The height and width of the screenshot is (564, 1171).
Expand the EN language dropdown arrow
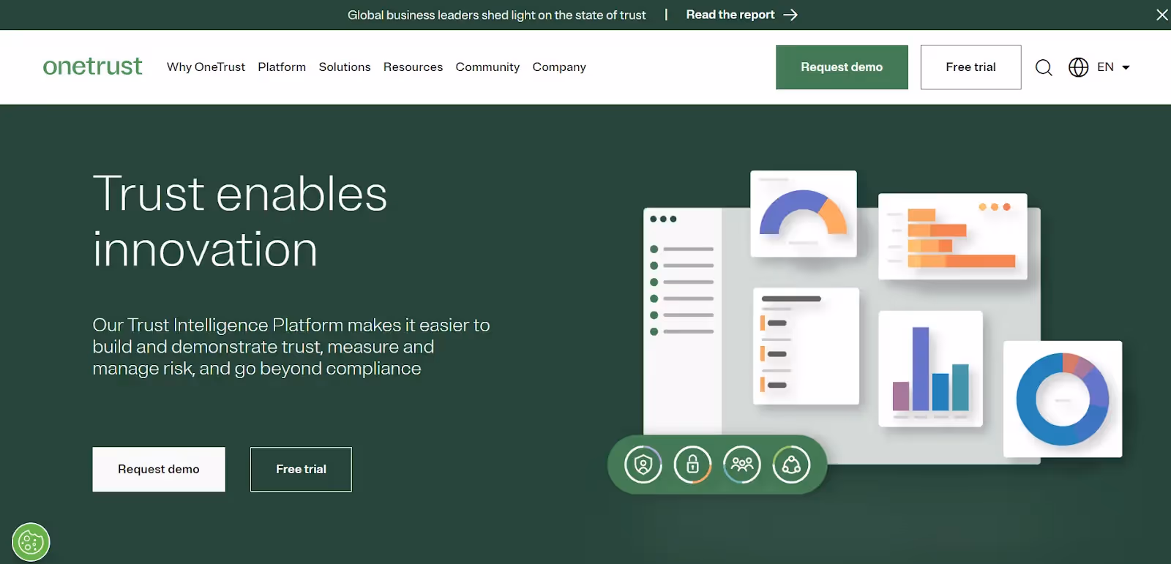(1126, 67)
